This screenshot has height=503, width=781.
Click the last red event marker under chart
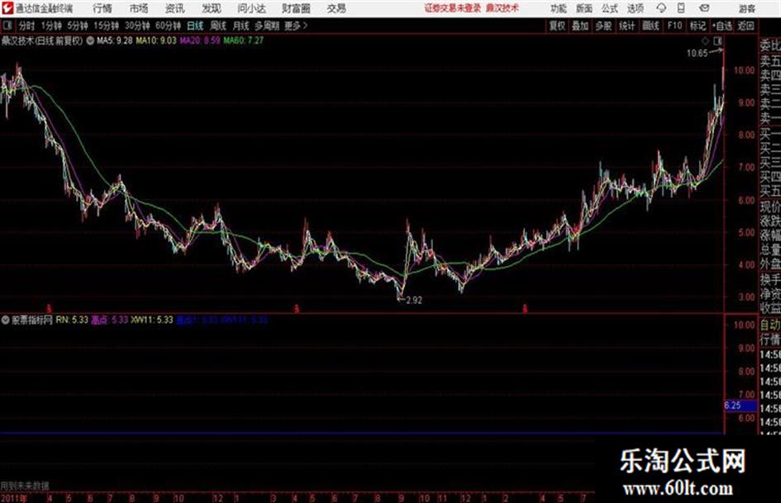525,309
